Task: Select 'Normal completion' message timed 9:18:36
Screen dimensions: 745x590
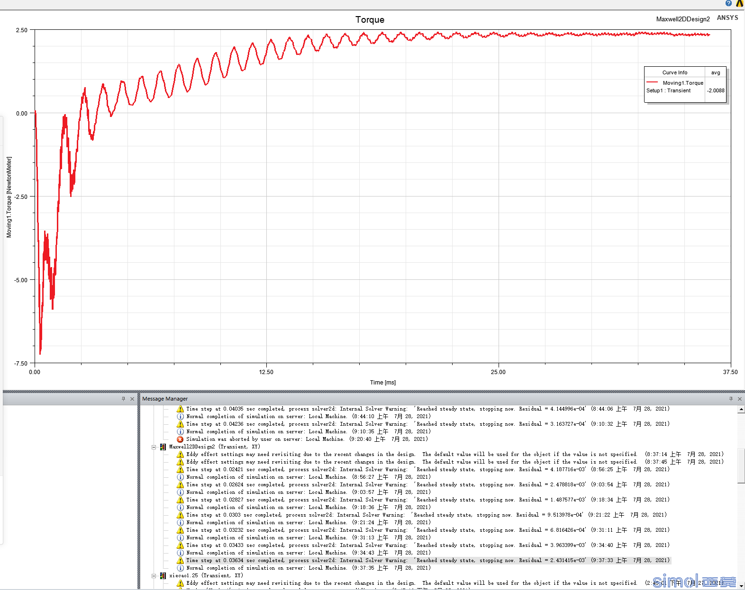Action: (308, 507)
